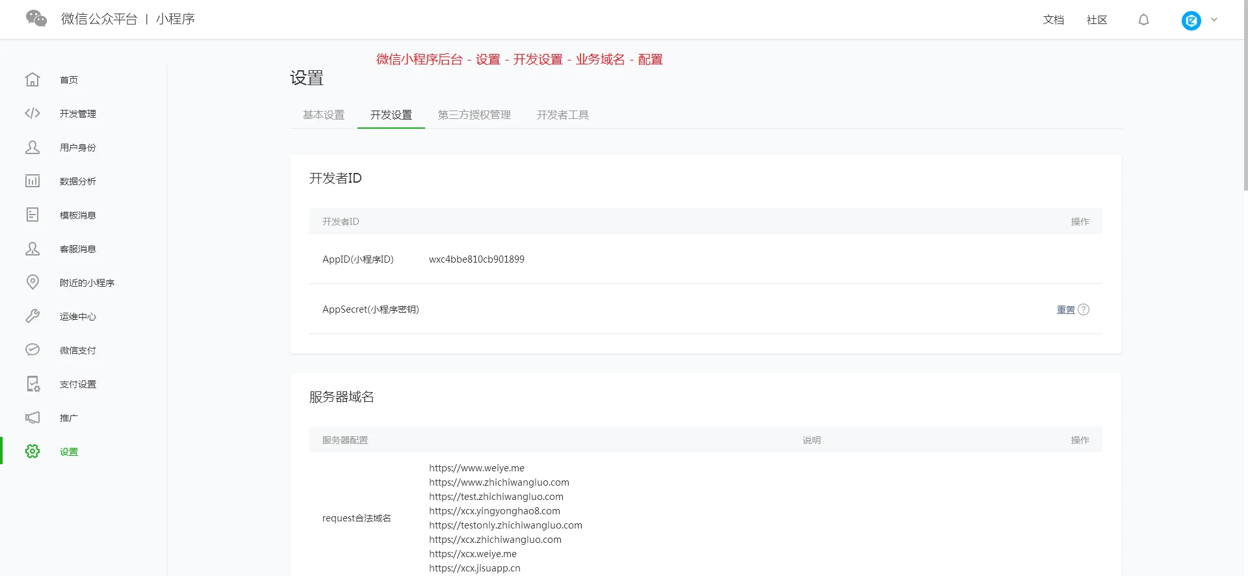Open the notification bell
The width and height of the screenshot is (1248, 576).
pyautogui.click(x=1144, y=20)
